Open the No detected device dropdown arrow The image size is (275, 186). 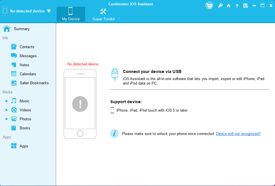click(x=49, y=11)
